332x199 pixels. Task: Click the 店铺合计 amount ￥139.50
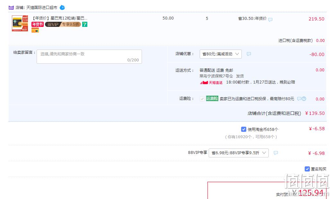coord(315,113)
